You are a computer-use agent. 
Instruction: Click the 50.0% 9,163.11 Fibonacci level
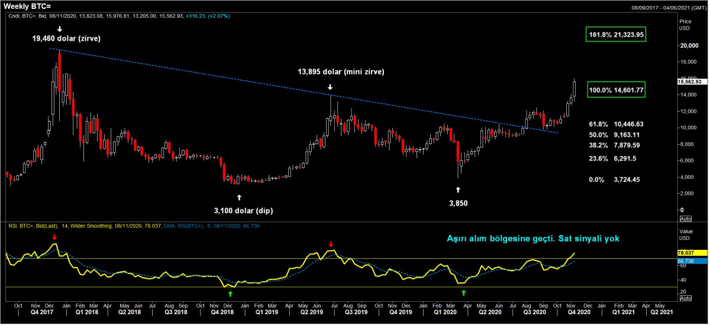pyautogui.click(x=614, y=135)
